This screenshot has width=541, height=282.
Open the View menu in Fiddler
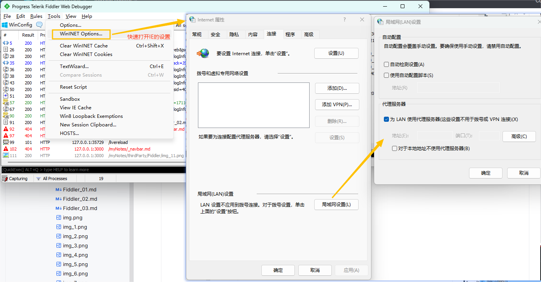pyautogui.click(x=71, y=16)
